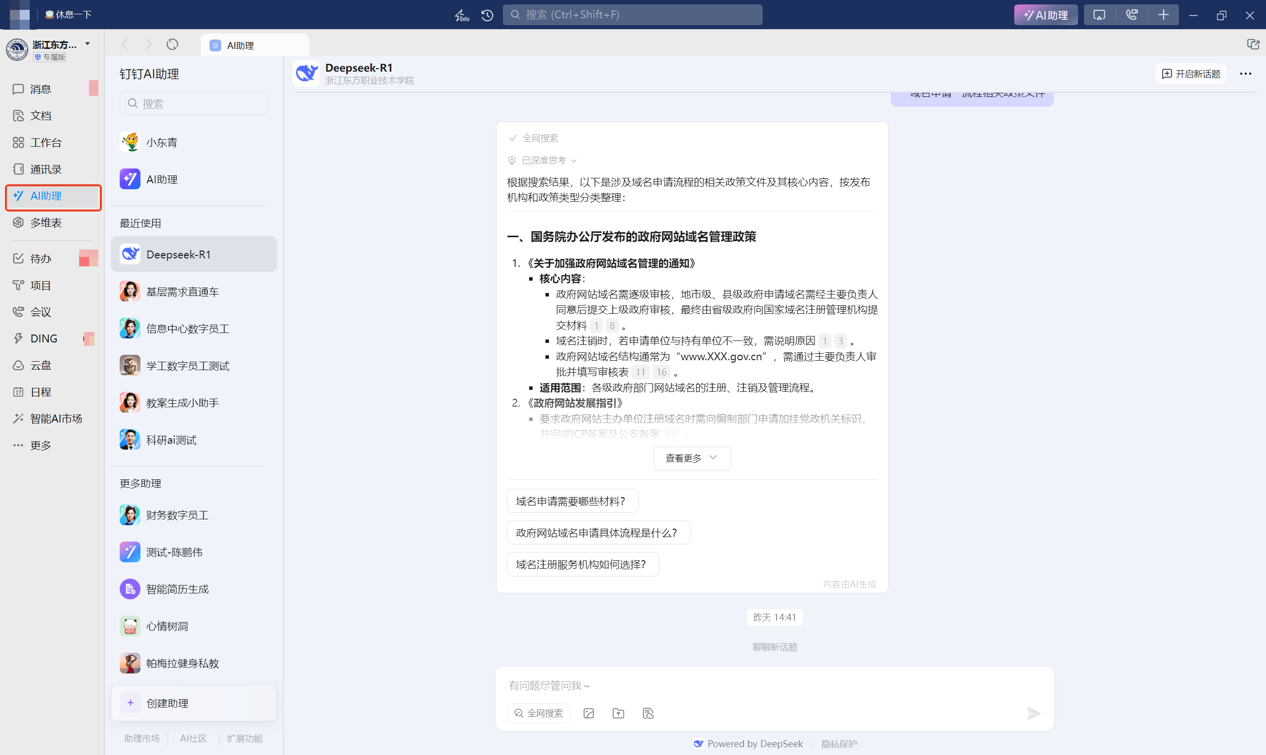This screenshot has width=1266, height=755.
Task: Click the refresh icon beside navigation arrows
Action: [173, 45]
